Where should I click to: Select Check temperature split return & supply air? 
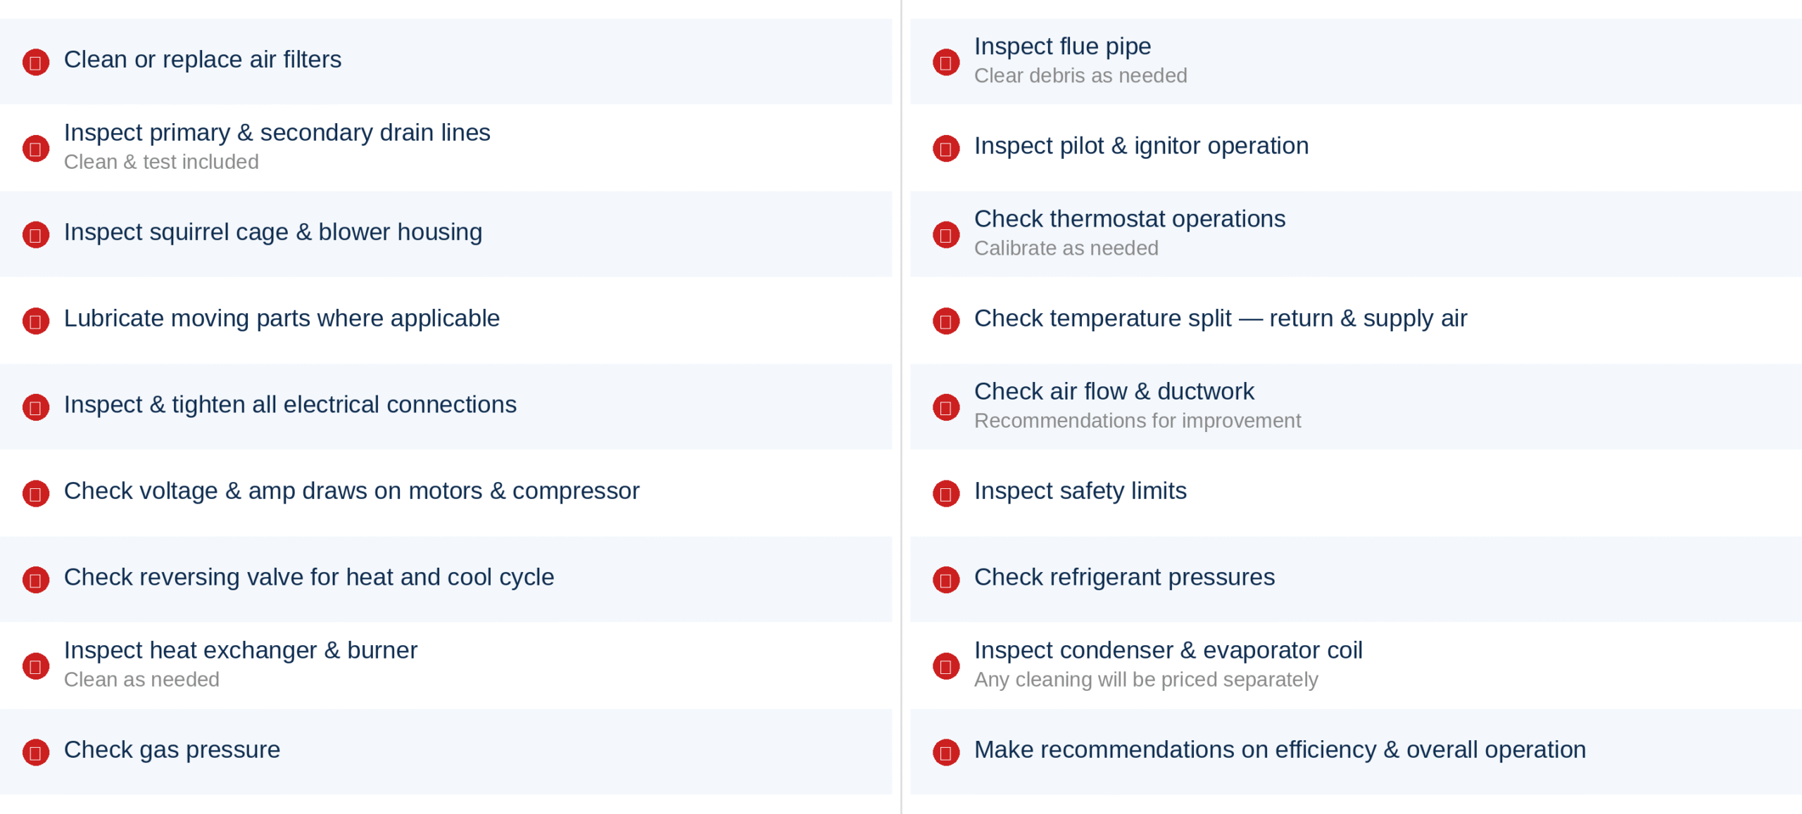tap(1220, 319)
